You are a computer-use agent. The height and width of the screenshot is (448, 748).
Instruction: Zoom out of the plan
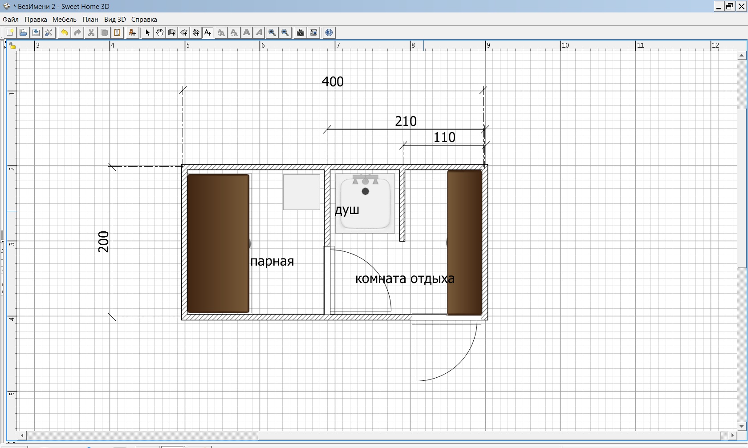(x=285, y=32)
